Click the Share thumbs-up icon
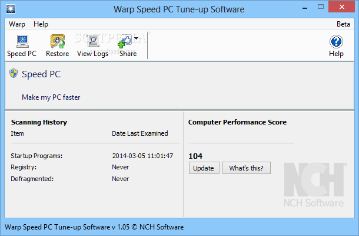The width and height of the screenshot is (359, 236). coord(125,41)
